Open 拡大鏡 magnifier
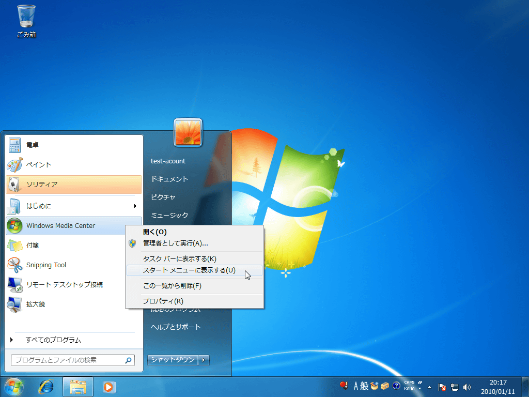Viewport: 529px width, 397px height. (x=66, y=304)
